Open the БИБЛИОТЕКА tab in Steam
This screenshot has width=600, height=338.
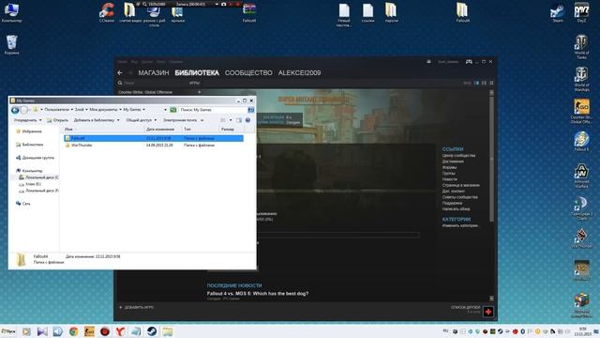[197, 73]
